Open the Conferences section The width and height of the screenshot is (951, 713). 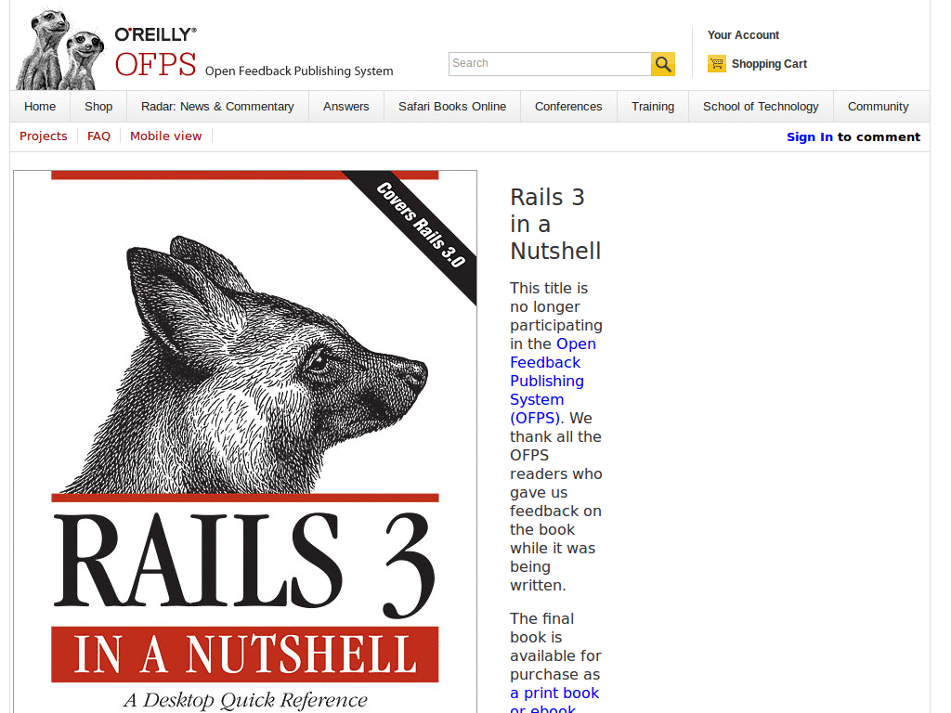(x=567, y=106)
